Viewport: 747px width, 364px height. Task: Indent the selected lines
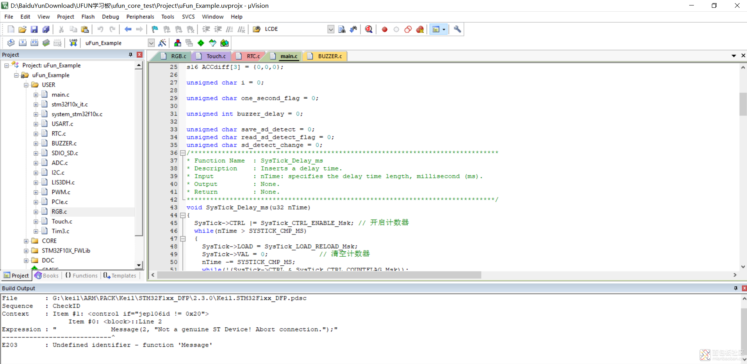tap(206, 29)
